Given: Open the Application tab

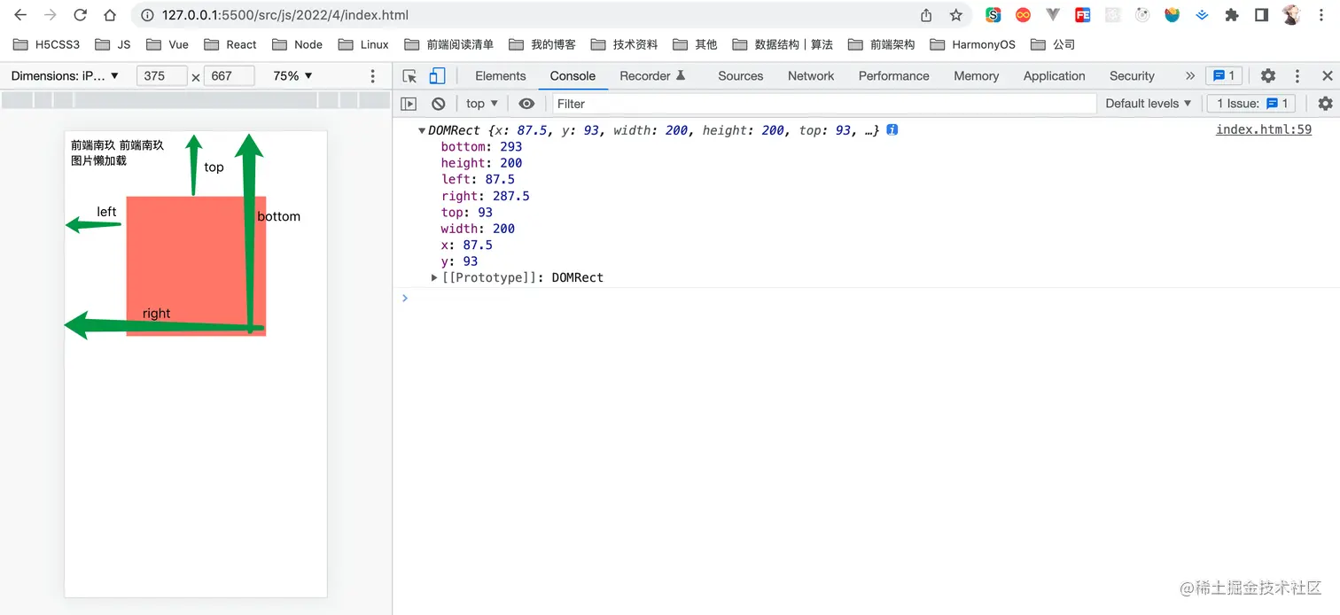Looking at the screenshot, I should pyautogui.click(x=1054, y=76).
